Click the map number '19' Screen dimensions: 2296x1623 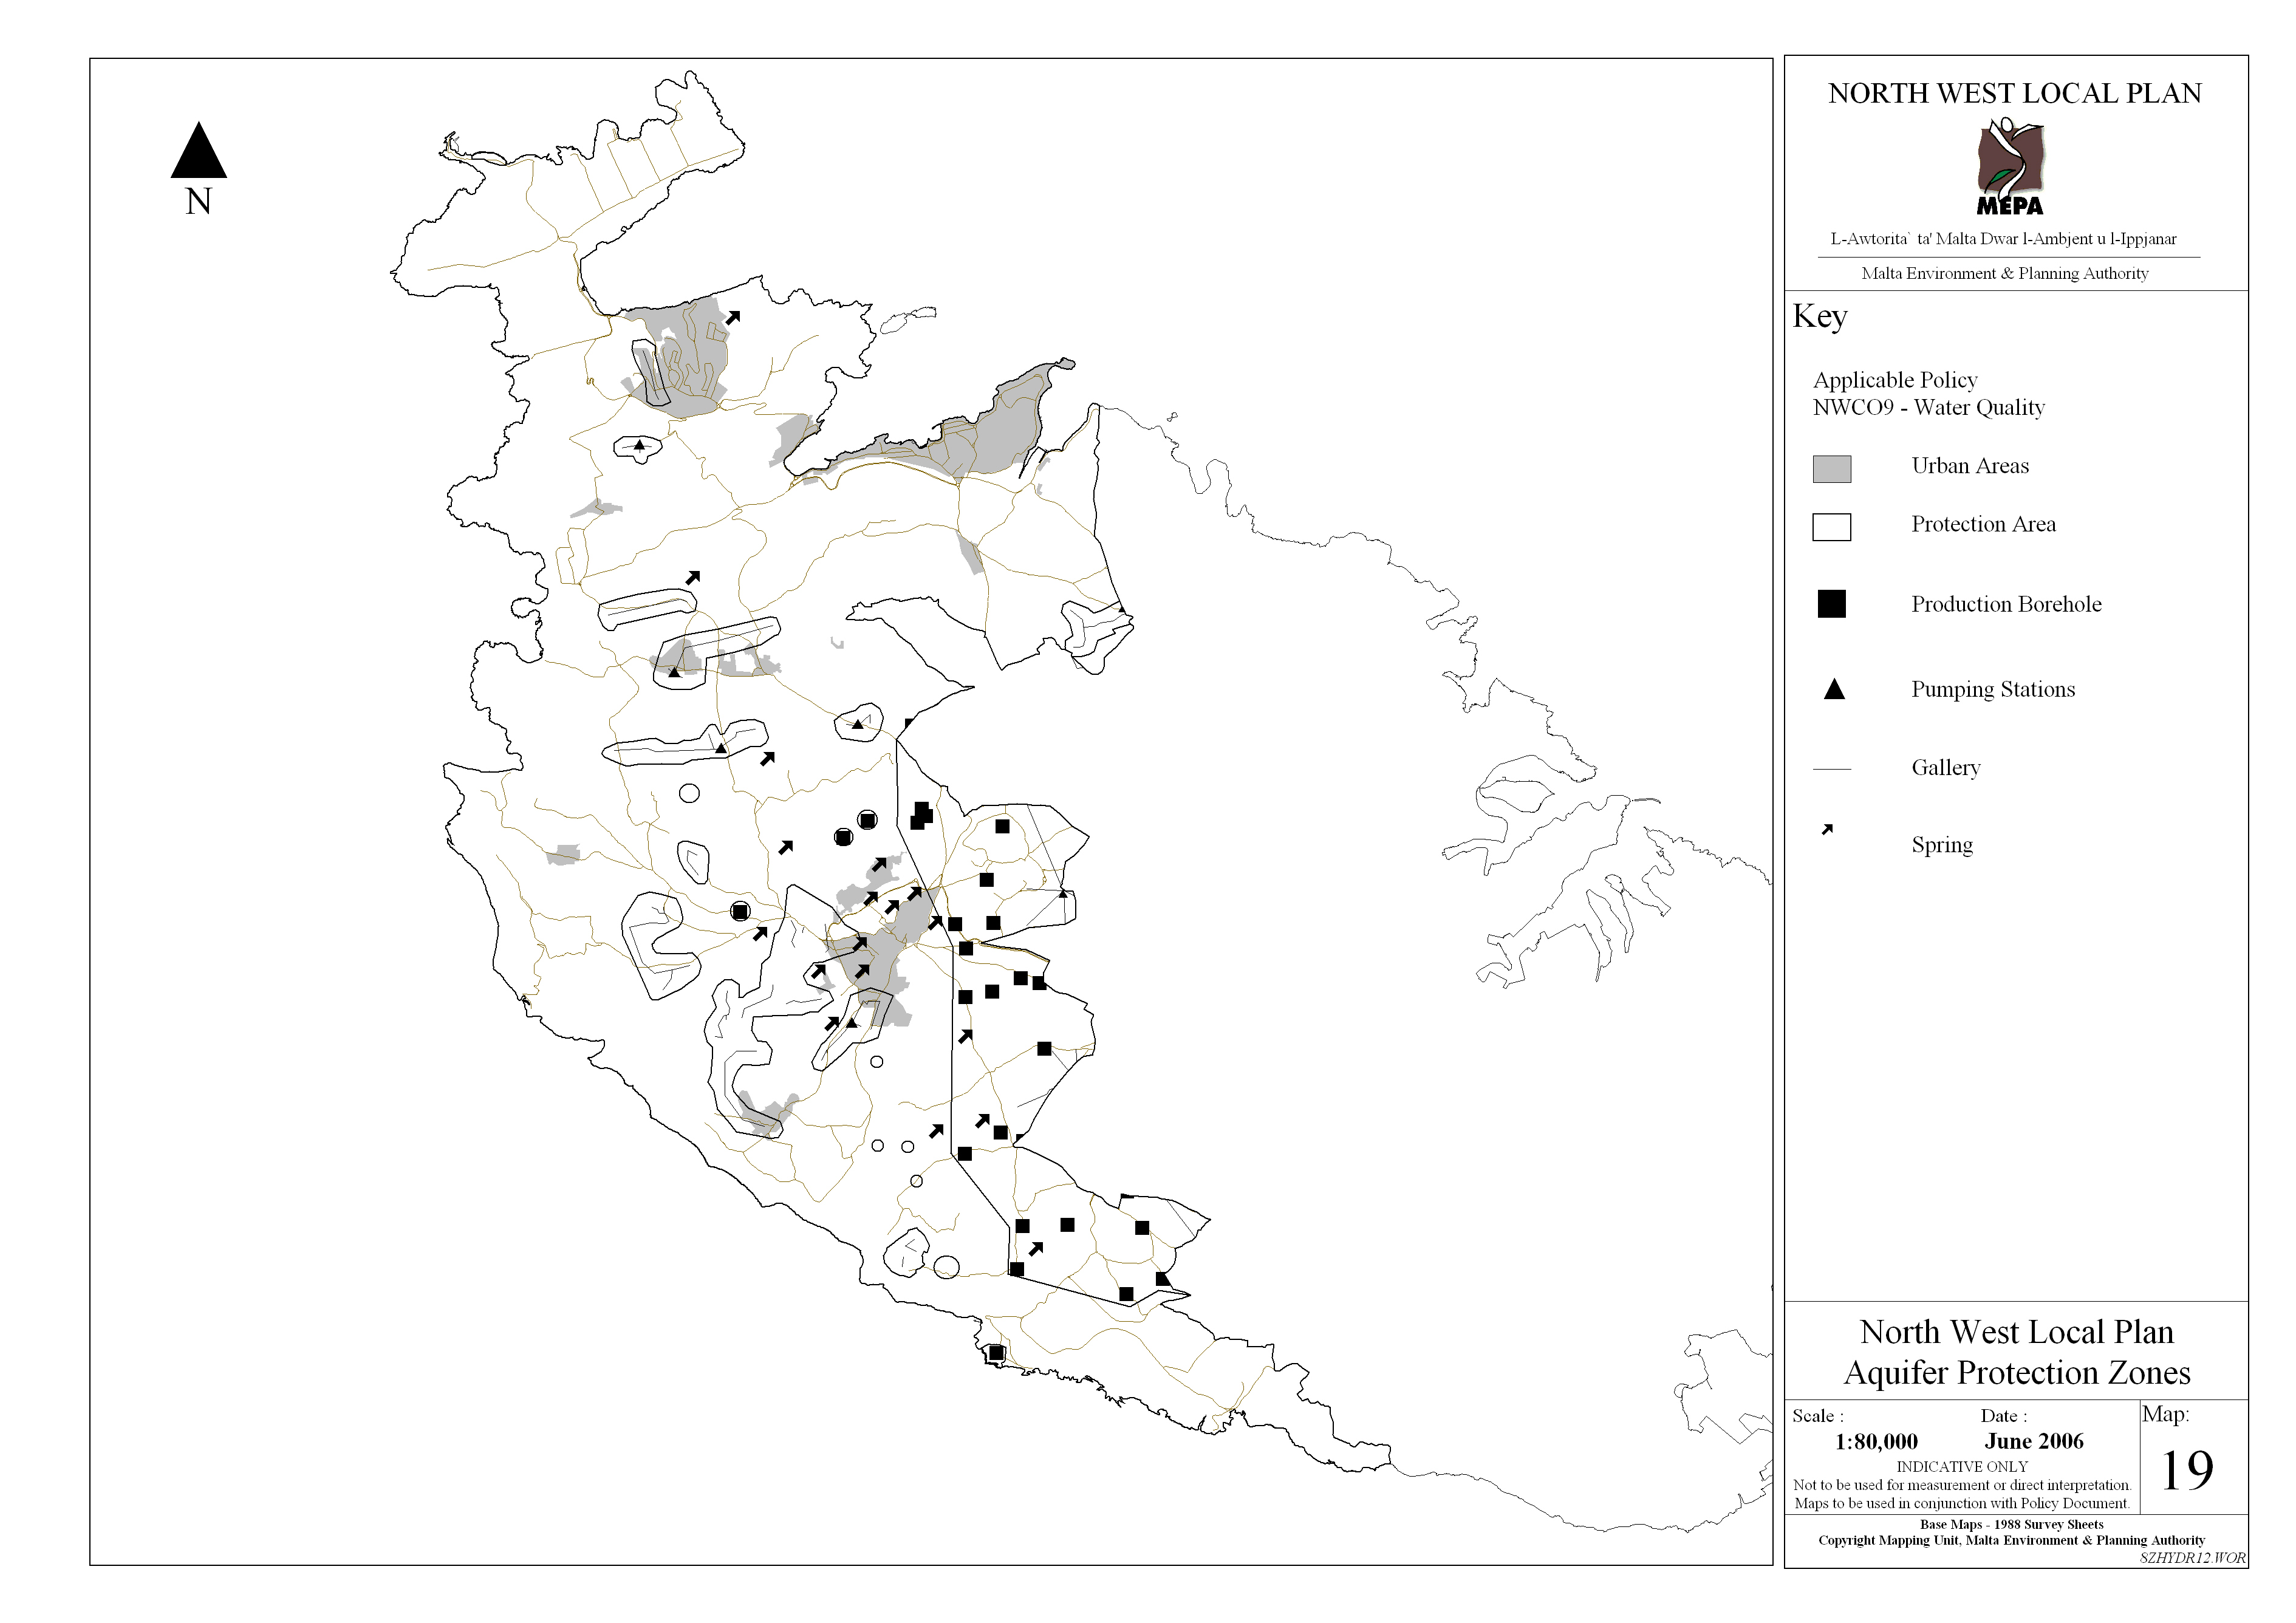2187,1470
